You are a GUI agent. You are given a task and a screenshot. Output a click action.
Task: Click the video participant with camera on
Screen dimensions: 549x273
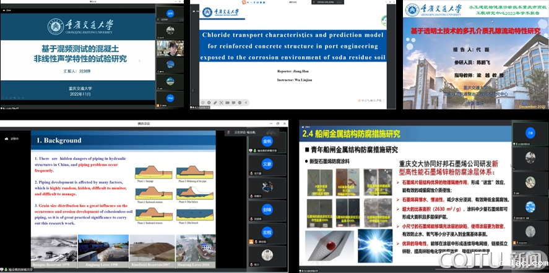(170, 48)
